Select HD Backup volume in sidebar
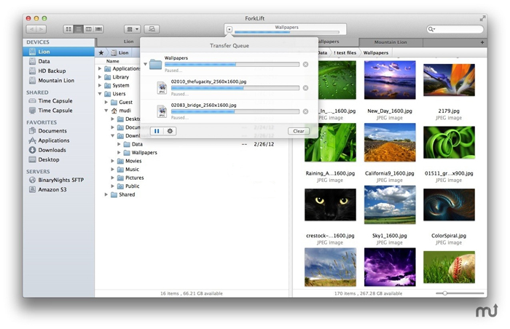 point(58,71)
